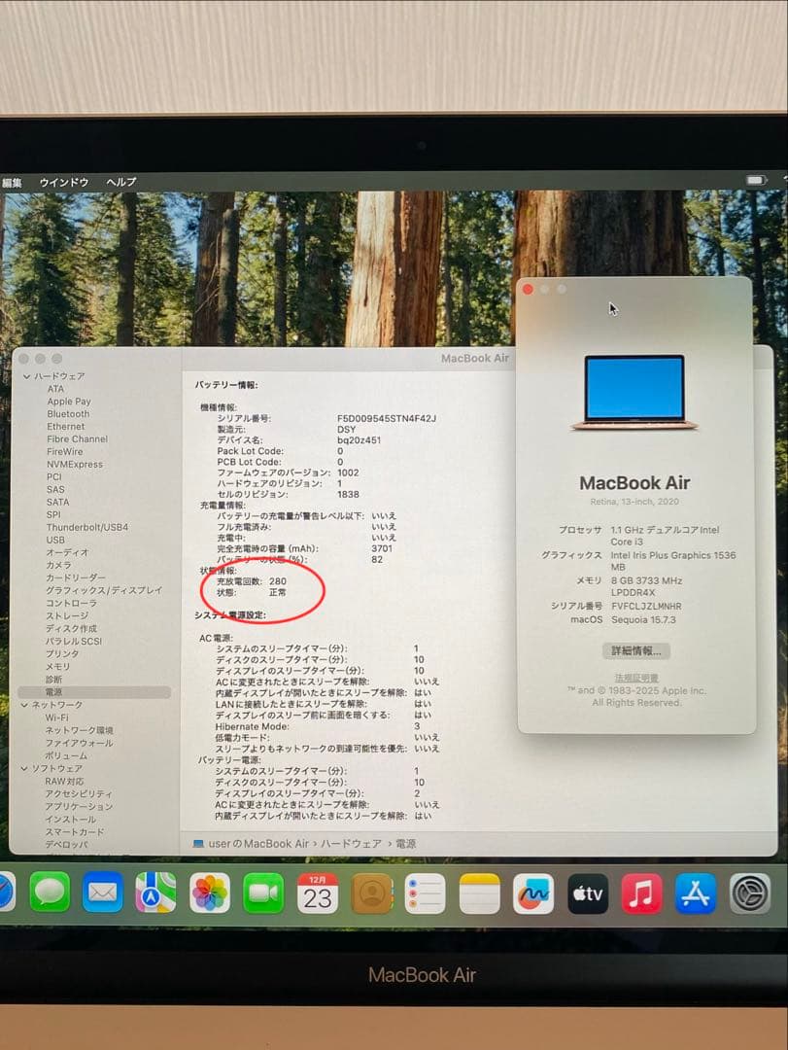
Task: Open Mail from the Dock
Action: pyautogui.click(x=101, y=892)
